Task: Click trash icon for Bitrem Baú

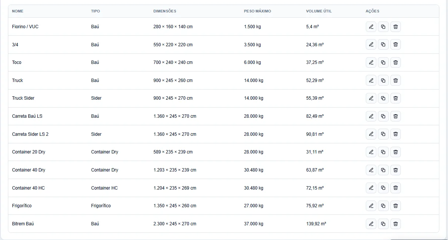Action: pos(396,224)
